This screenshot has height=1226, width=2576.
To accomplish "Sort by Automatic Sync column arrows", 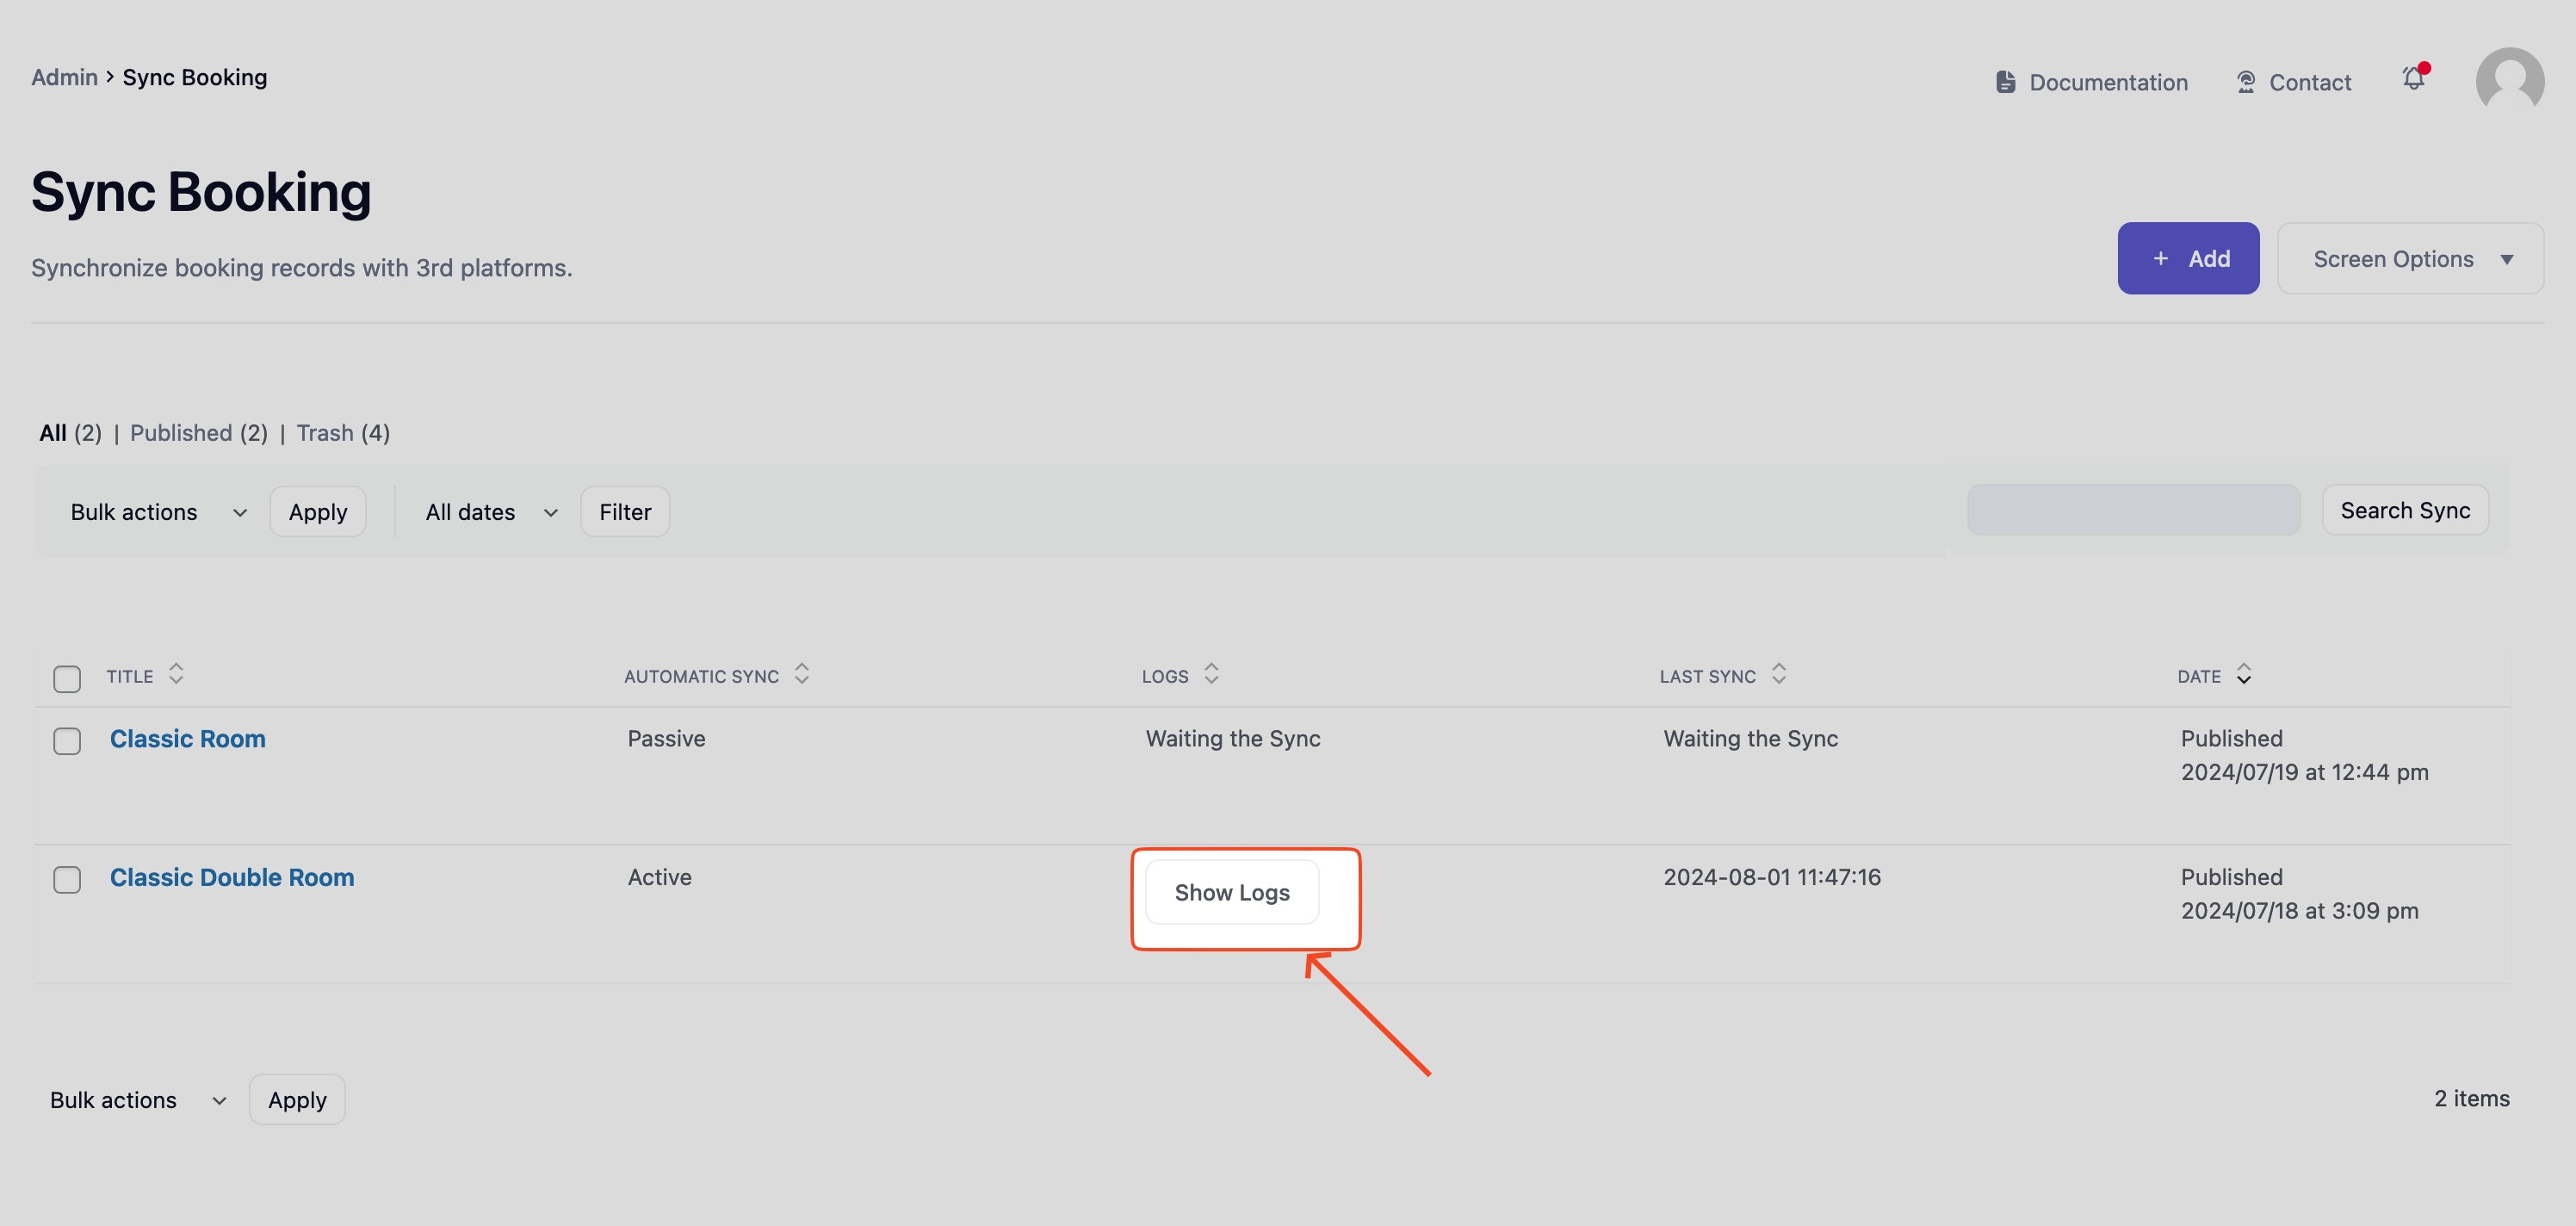I will coord(801,674).
